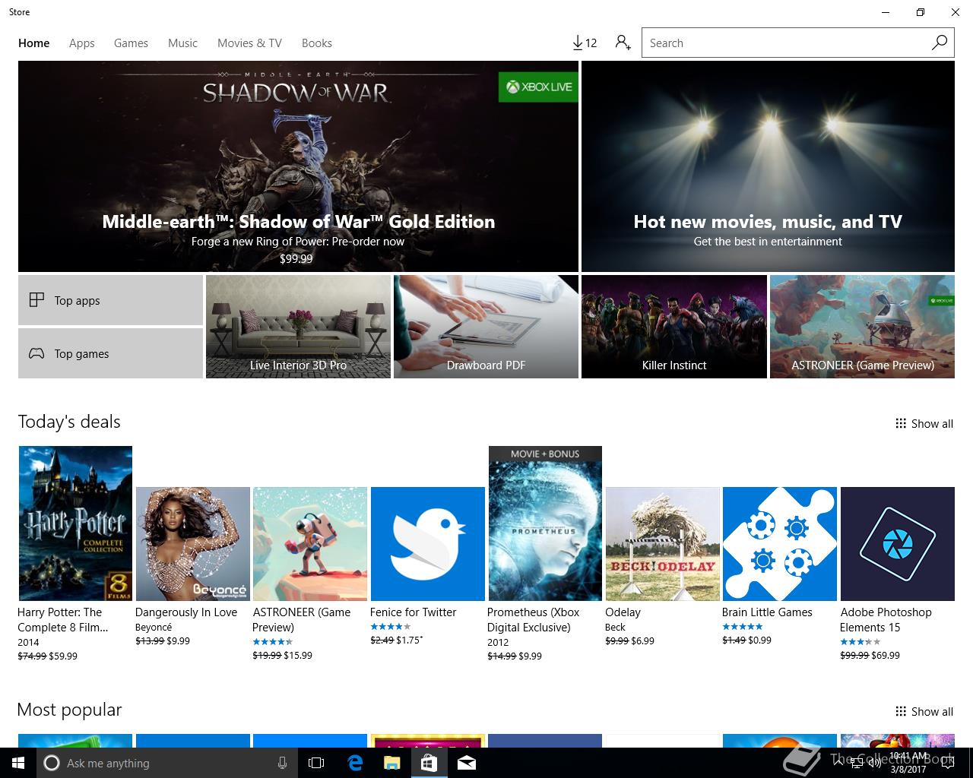The width and height of the screenshot is (973, 778).
Task: Open Brain Little Games puzzle icon
Action: tap(780, 544)
